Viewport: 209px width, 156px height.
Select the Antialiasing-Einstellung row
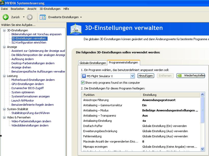141,121
